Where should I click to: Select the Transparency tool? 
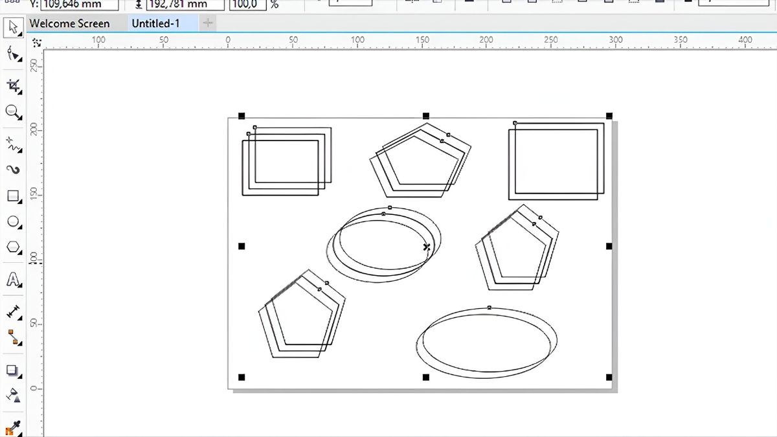[13, 394]
